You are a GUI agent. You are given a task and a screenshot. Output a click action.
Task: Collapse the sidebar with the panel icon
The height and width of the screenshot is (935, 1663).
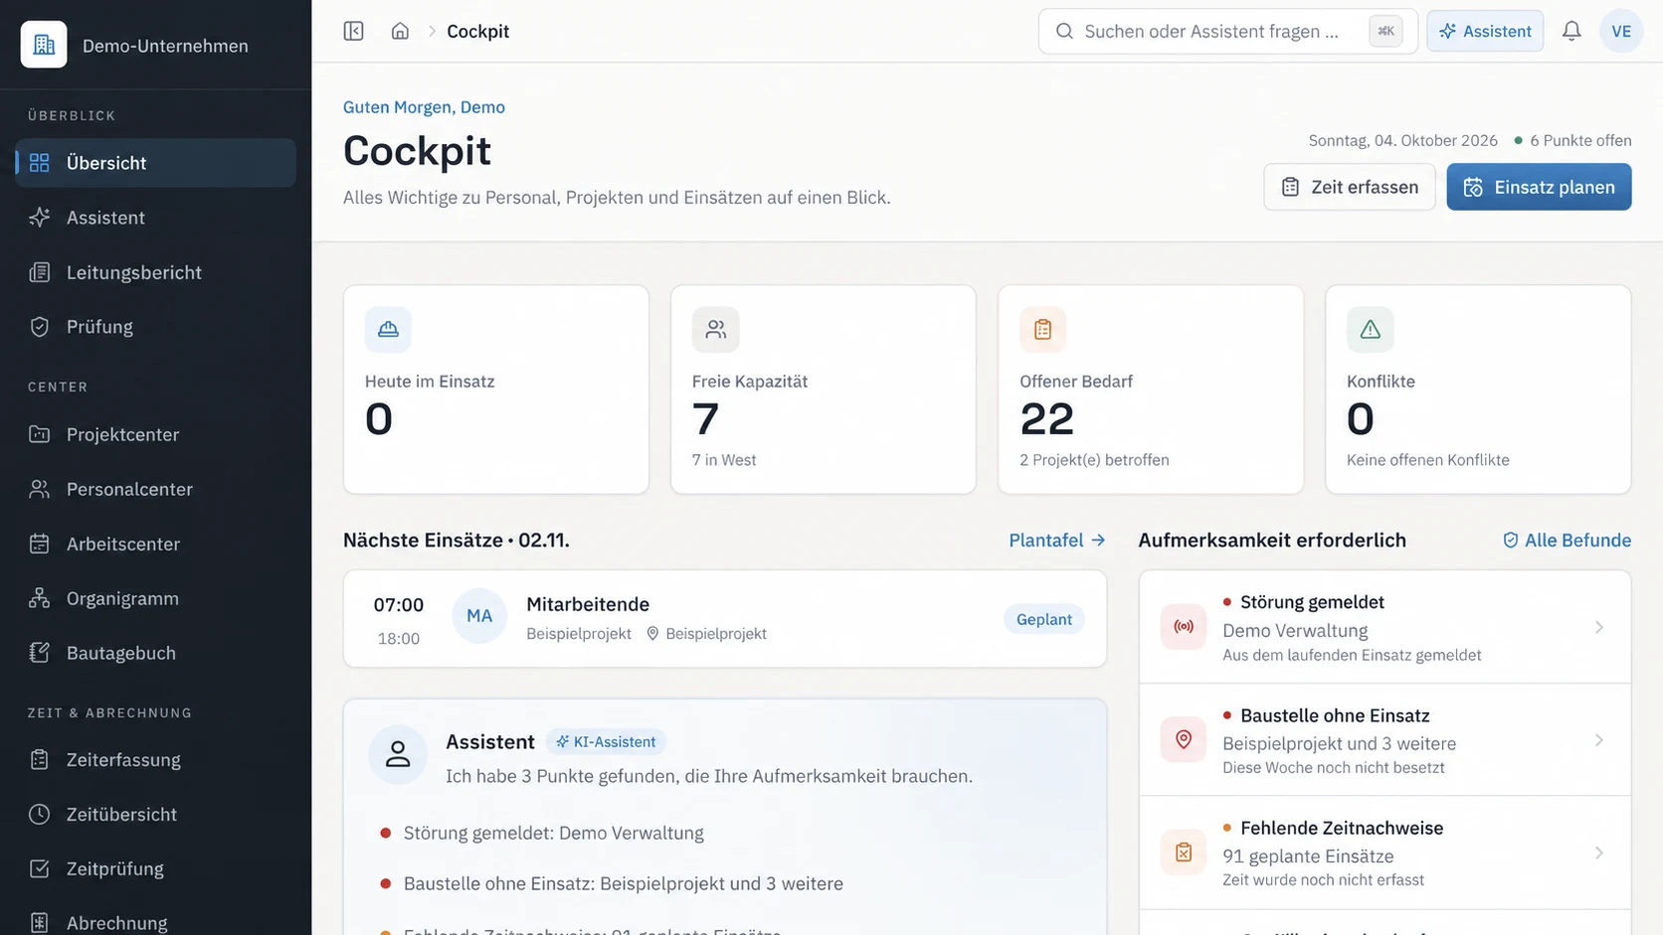(x=353, y=31)
